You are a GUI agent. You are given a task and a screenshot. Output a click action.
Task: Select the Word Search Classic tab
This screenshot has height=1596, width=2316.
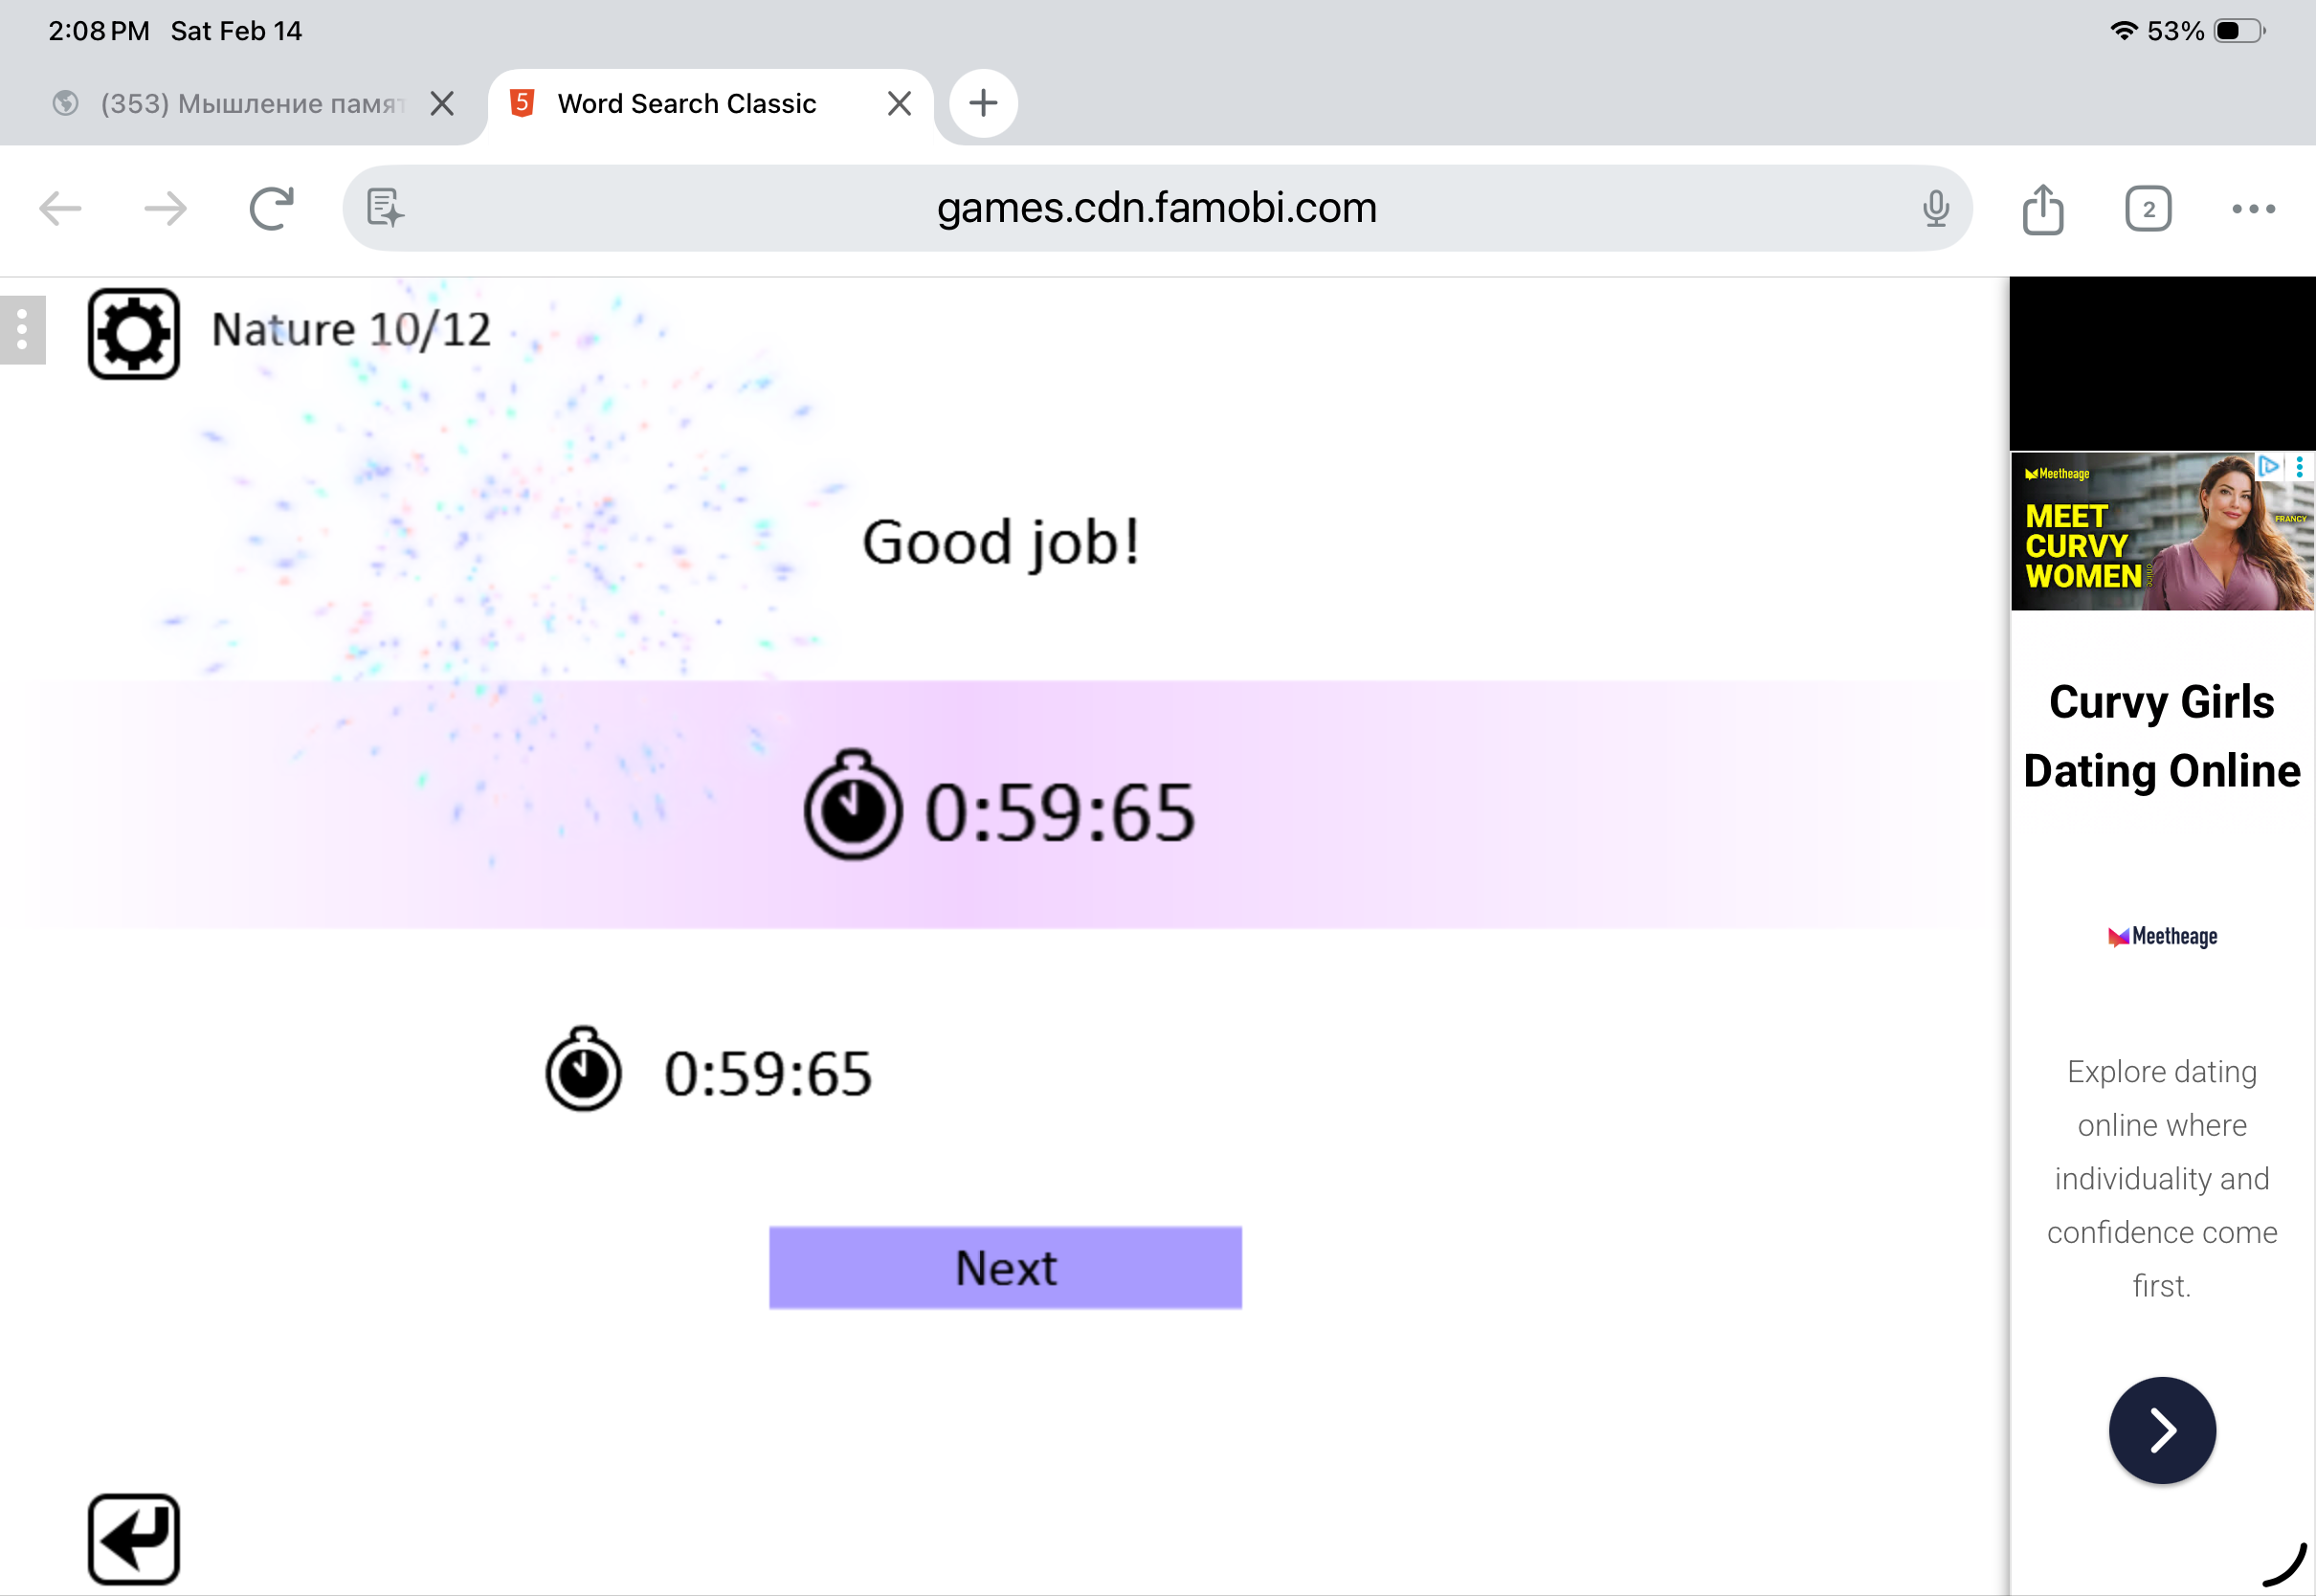click(686, 103)
